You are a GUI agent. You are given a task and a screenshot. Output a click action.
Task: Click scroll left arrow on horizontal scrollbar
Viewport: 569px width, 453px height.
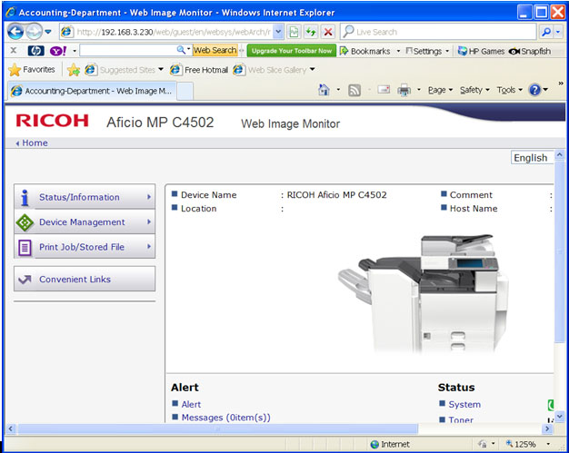coord(11,429)
